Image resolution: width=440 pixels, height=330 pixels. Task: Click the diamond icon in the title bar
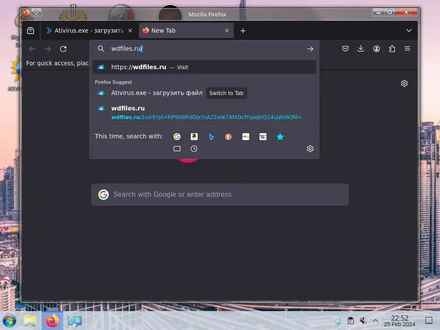click(37, 12)
